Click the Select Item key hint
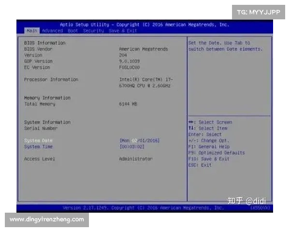This screenshot has width=290, height=232. pos(208,129)
